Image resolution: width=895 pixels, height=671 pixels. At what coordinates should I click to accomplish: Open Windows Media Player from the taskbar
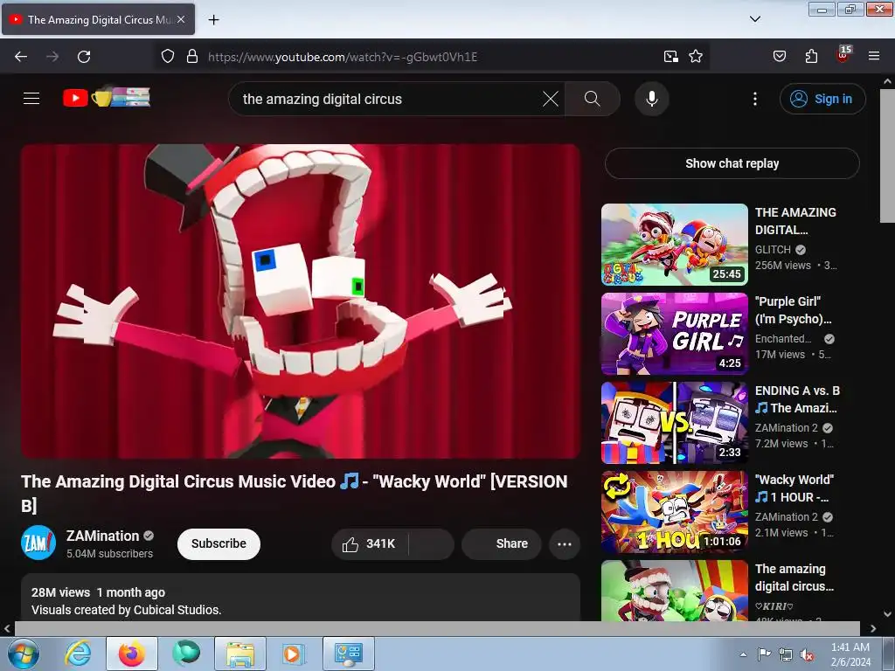coord(295,654)
